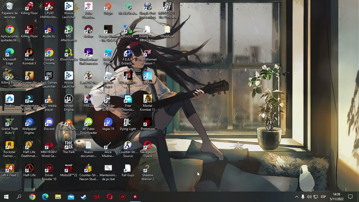The height and width of the screenshot is (202, 359).
Task: Select the Left 4 Dead 2 icon
Action: (x=10, y=170)
